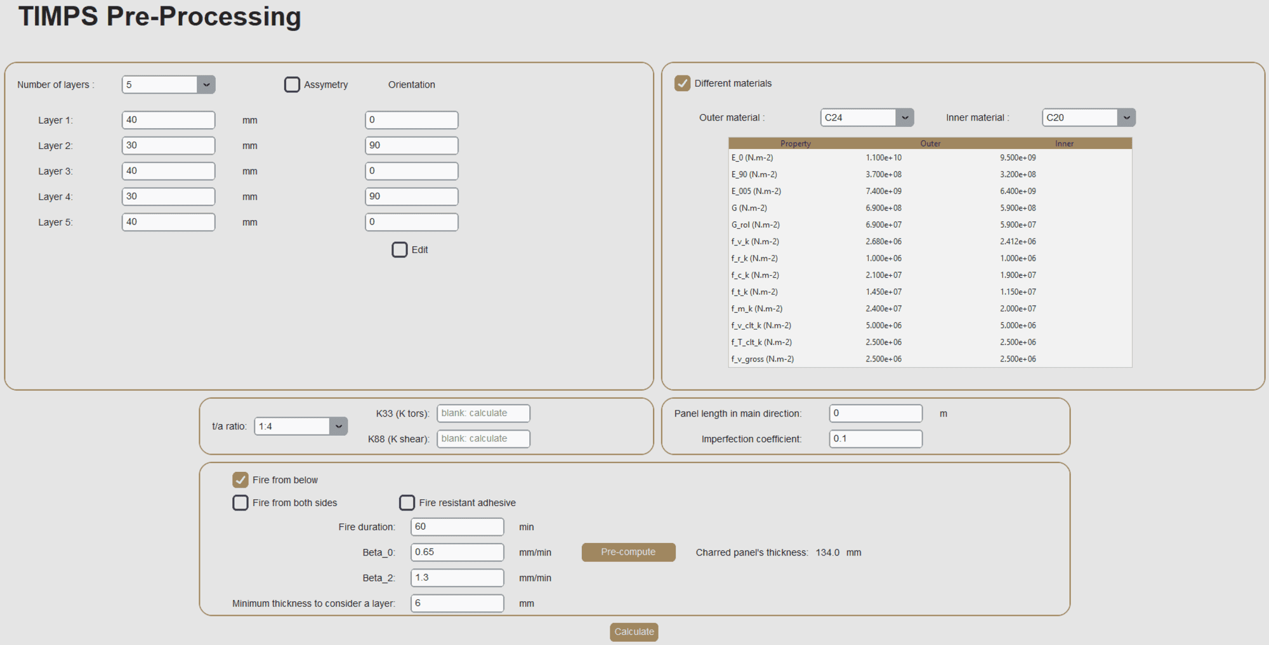Click the Calculate button
Screen dimensions: 1269x645
634,632
